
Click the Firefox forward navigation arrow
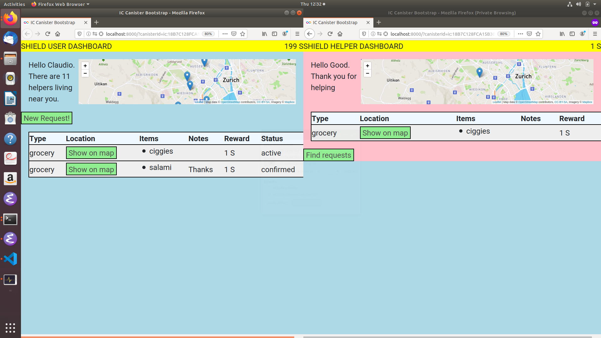tap(37, 34)
